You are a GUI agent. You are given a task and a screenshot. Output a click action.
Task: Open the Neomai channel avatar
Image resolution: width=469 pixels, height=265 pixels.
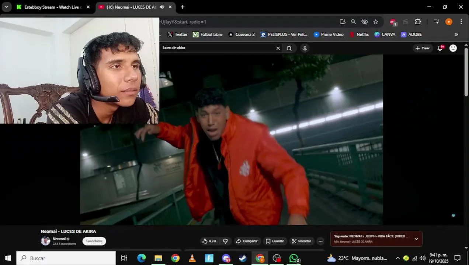[x=45, y=241]
